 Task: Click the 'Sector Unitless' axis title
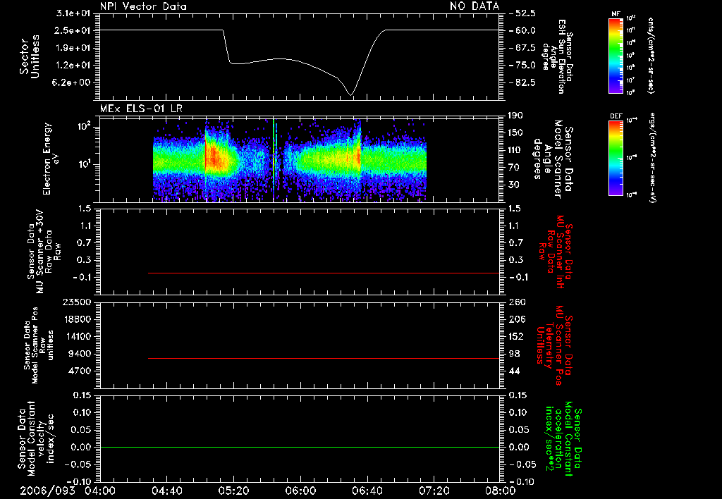(x=30, y=56)
